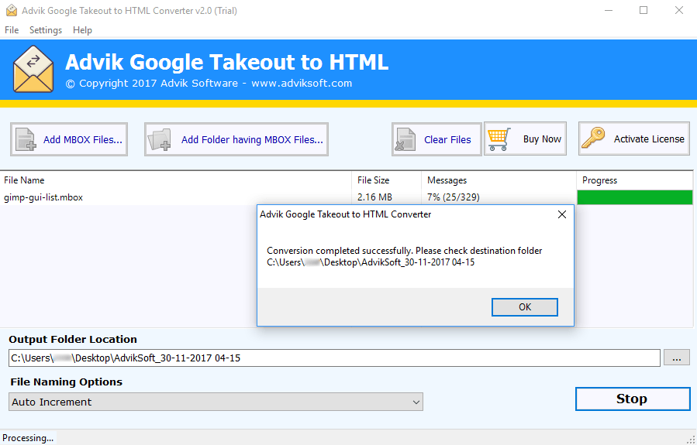Open the File Naming Options dropdown
The width and height of the screenshot is (697, 445).
point(216,402)
